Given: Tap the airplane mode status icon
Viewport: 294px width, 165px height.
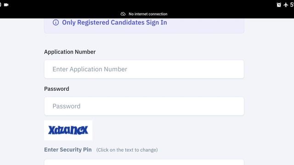Looking at the screenshot, I should 286,5.
